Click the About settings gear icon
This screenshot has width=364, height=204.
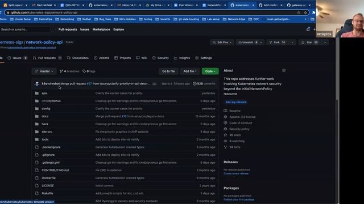tap(284, 70)
